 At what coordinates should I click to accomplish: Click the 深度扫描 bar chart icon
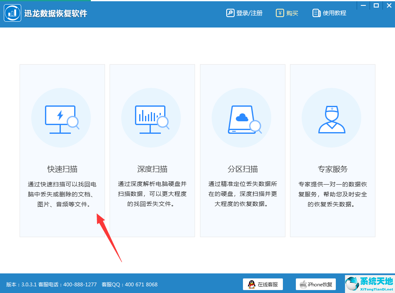click(x=152, y=118)
